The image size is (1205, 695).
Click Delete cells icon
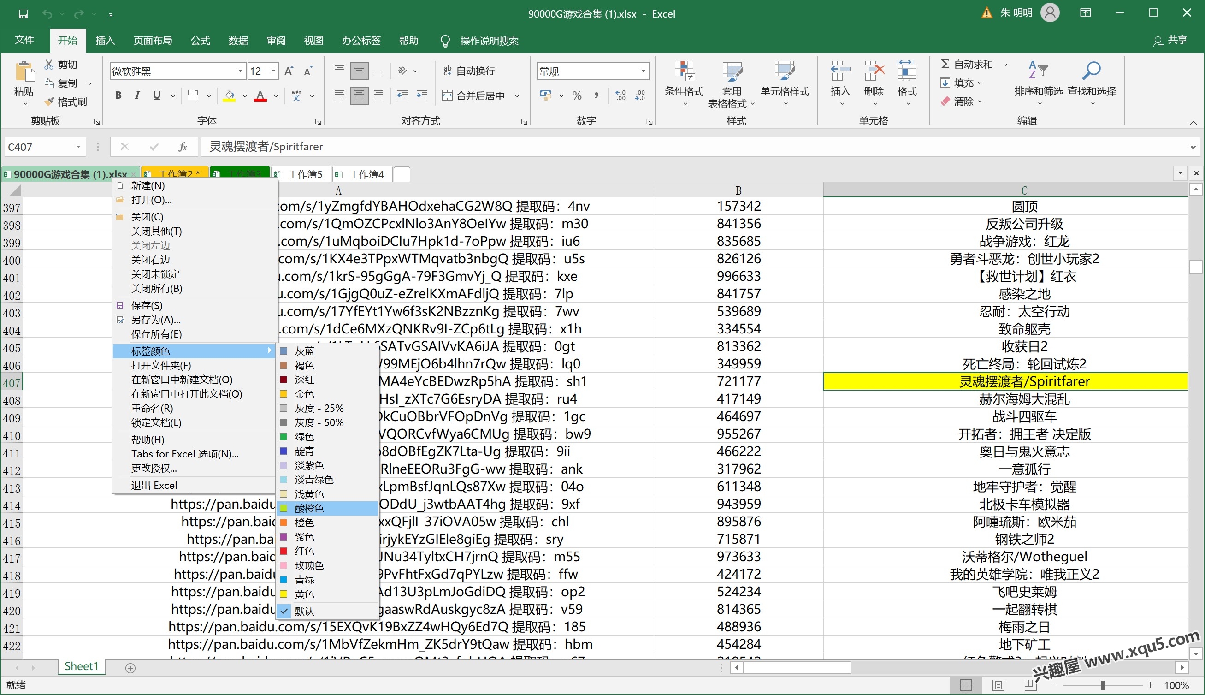(x=874, y=71)
